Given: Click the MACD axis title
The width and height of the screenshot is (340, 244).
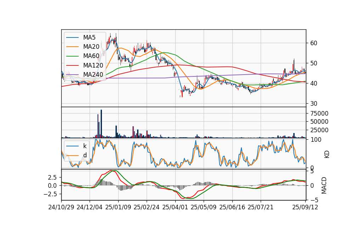Looking at the screenshot, I should pos(324,185).
